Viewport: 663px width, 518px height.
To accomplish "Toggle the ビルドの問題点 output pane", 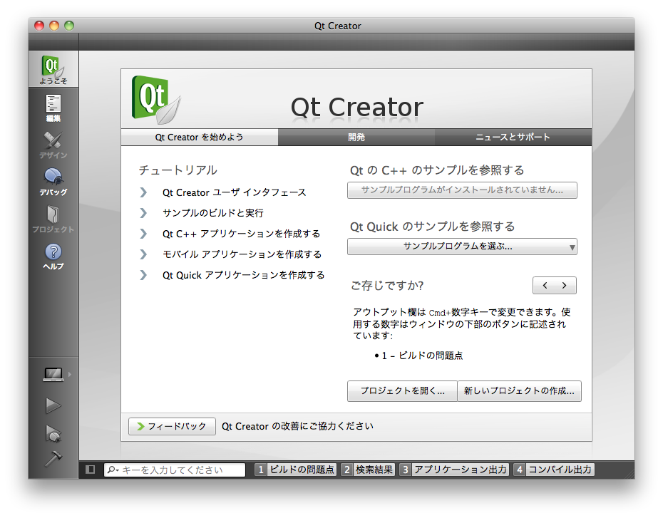I will (295, 470).
